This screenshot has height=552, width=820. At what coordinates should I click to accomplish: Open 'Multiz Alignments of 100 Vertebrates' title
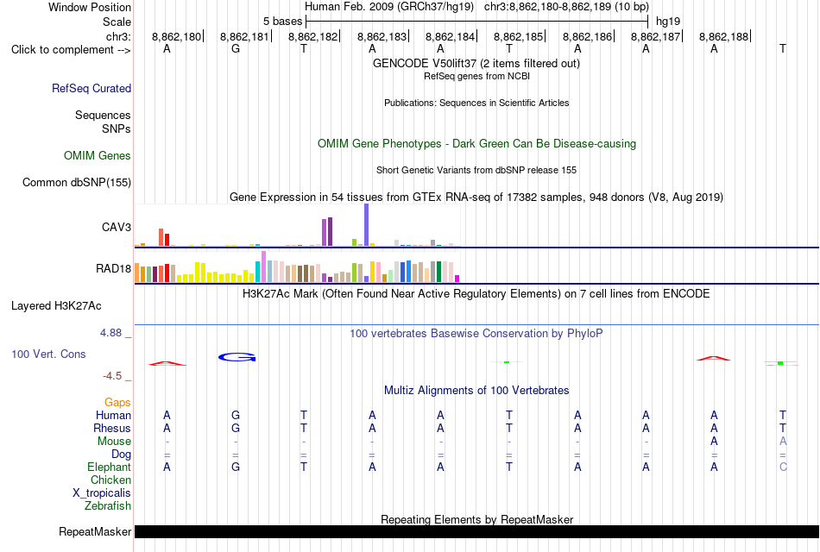point(476,391)
